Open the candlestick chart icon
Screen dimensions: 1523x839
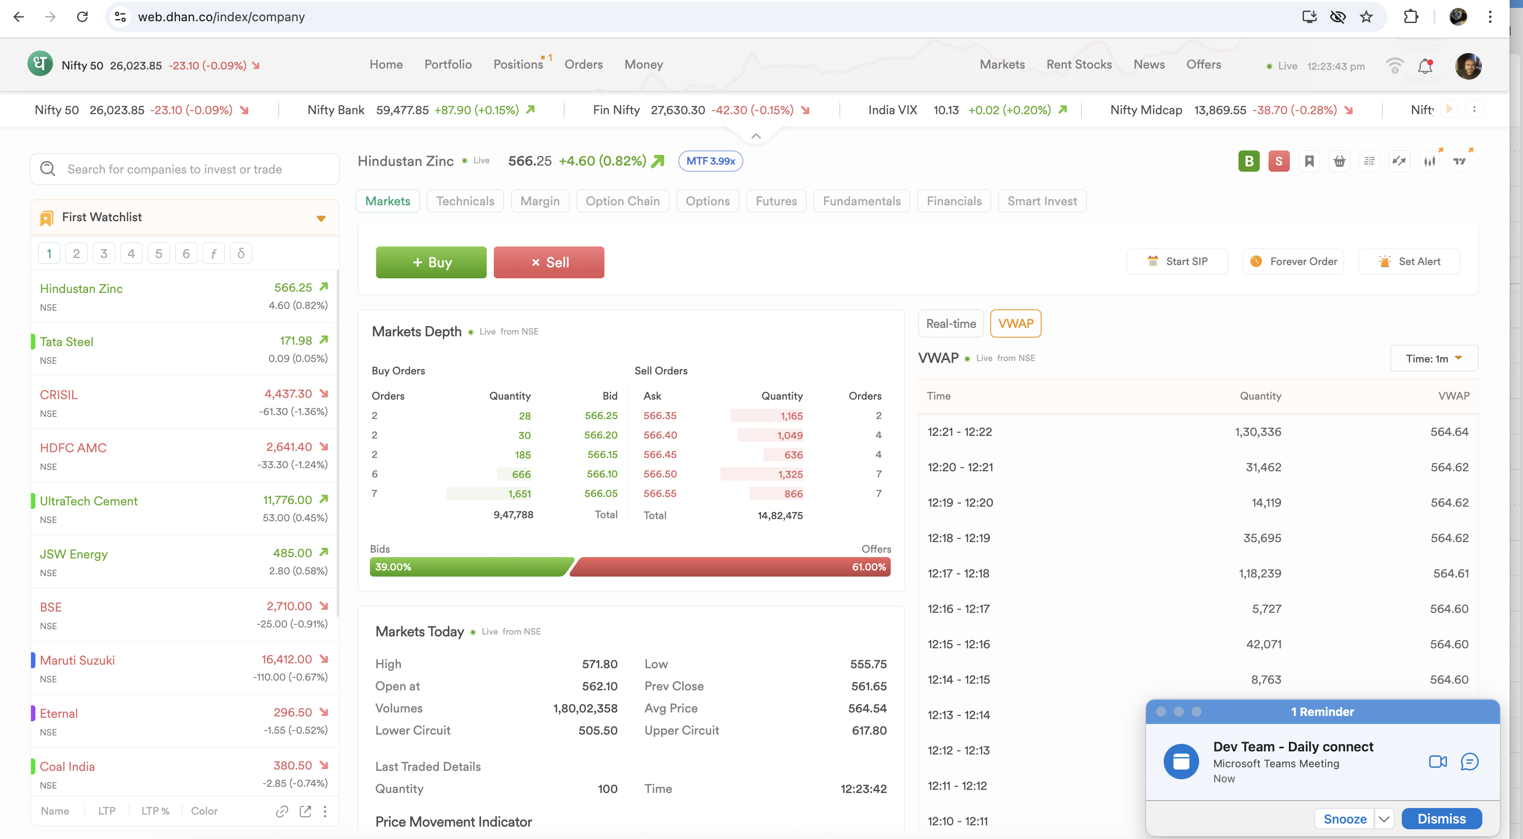1429,161
